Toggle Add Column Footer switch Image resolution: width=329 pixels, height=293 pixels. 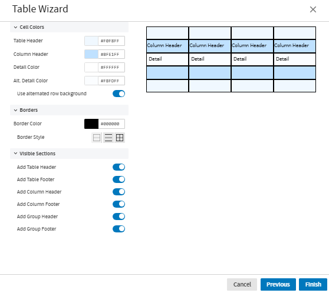(x=119, y=204)
